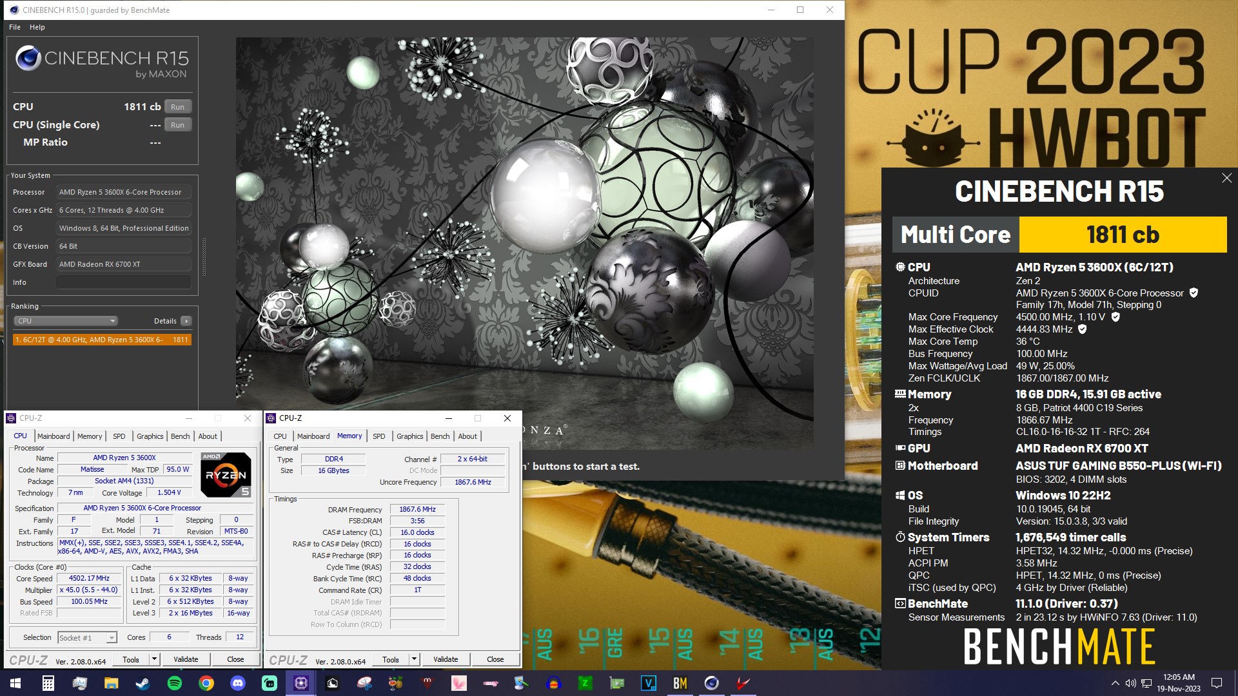Open Socket #1 selection dropdown

point(87,637)
